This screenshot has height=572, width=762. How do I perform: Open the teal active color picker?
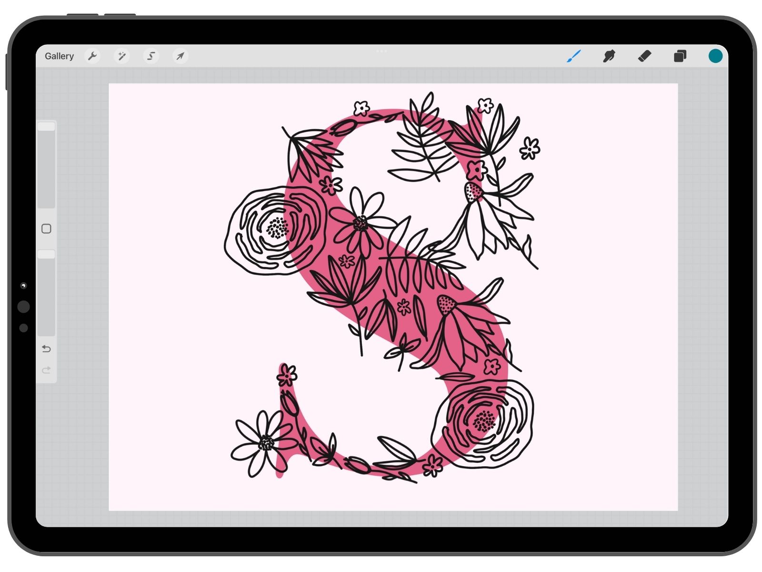(715, 56)
